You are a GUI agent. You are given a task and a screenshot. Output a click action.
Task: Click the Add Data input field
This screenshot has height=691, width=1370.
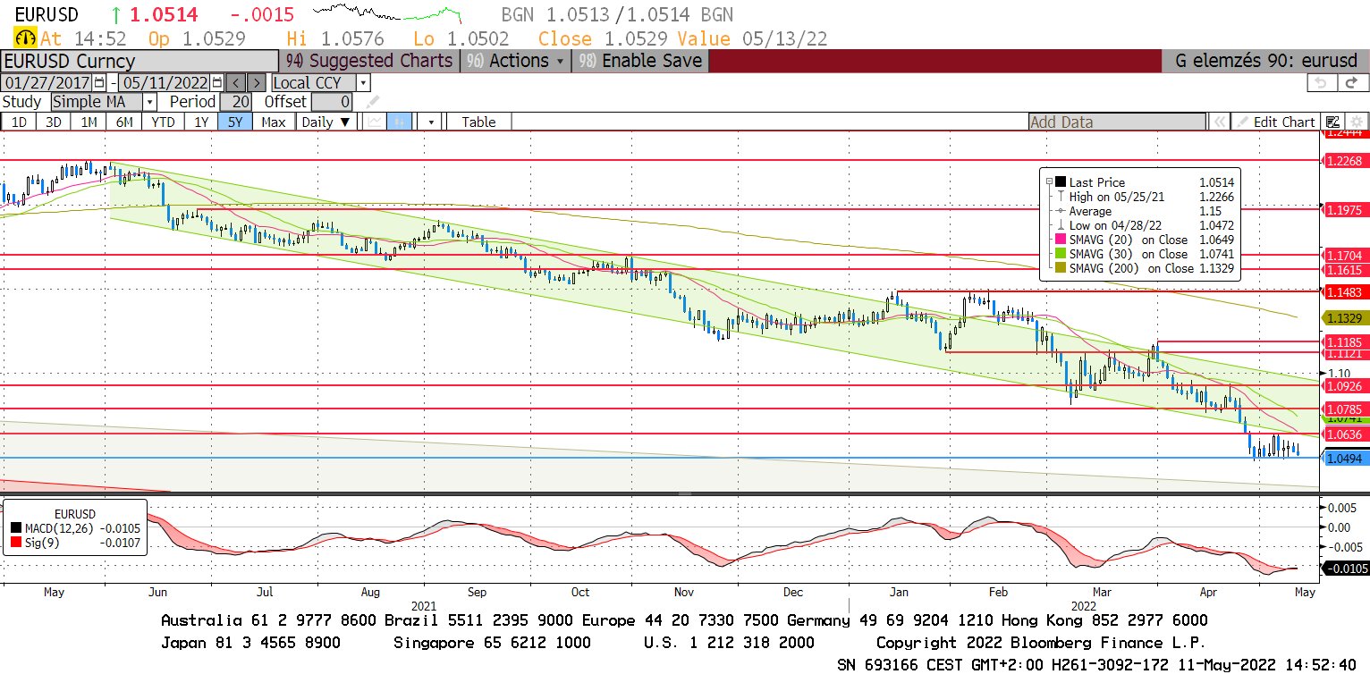point(1117,122)
